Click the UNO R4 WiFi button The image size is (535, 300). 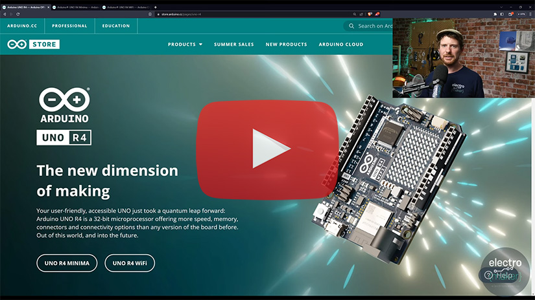point(130,263)
